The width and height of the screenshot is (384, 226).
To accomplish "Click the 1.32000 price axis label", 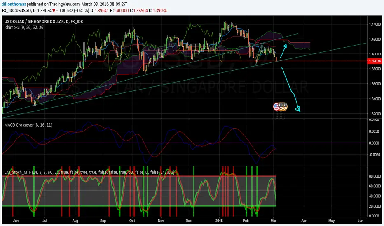I will pos(375,114).
